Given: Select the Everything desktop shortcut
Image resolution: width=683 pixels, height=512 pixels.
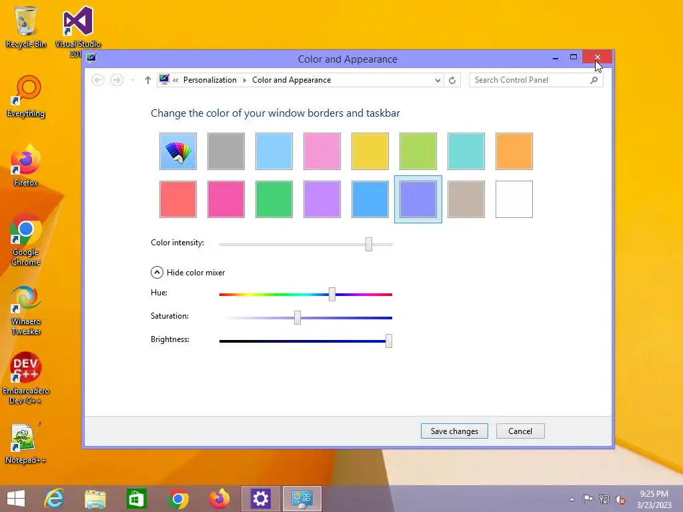Looking at the screenshot, I should pos(26,96).
